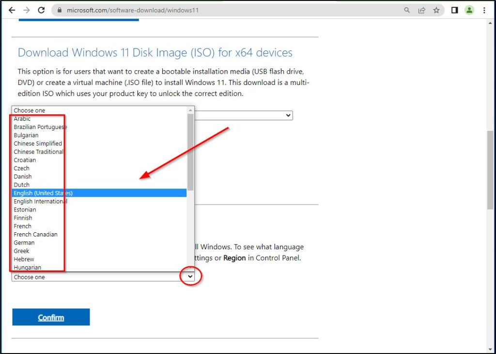Open the download edition dropdown arrow
This screenshot has height=354, width=496.
click(288, 115)
